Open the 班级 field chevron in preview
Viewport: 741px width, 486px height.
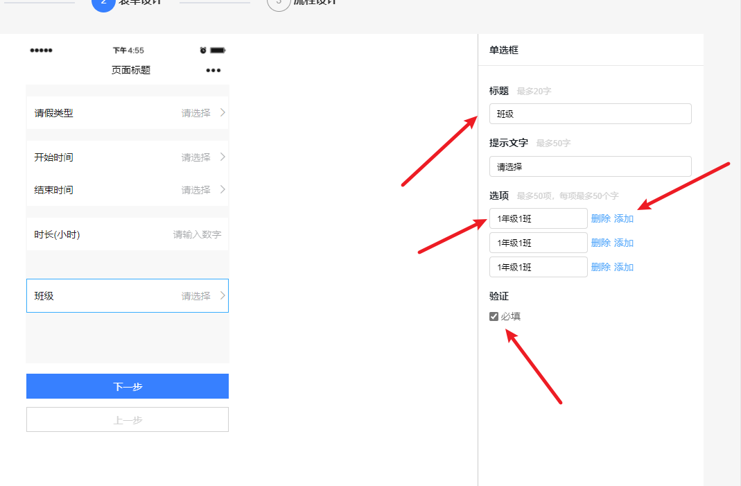[223, 295]
